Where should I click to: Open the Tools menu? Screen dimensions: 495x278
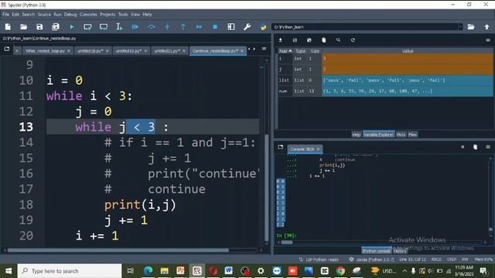123,15
